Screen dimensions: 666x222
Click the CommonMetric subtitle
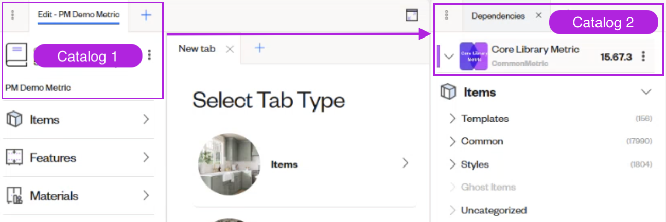tap(520, 64)
